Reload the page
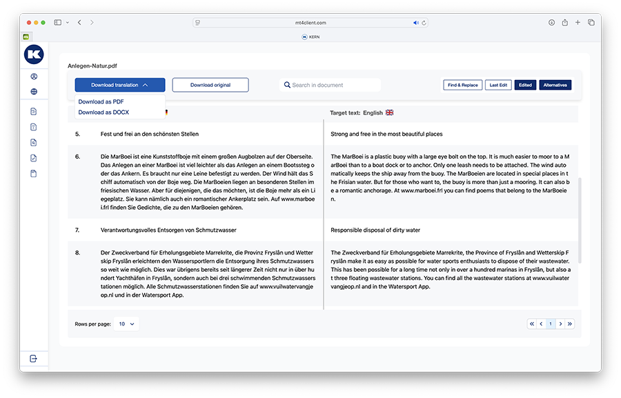The width and height of the screenshot is (621, 398). click(424, 23)
